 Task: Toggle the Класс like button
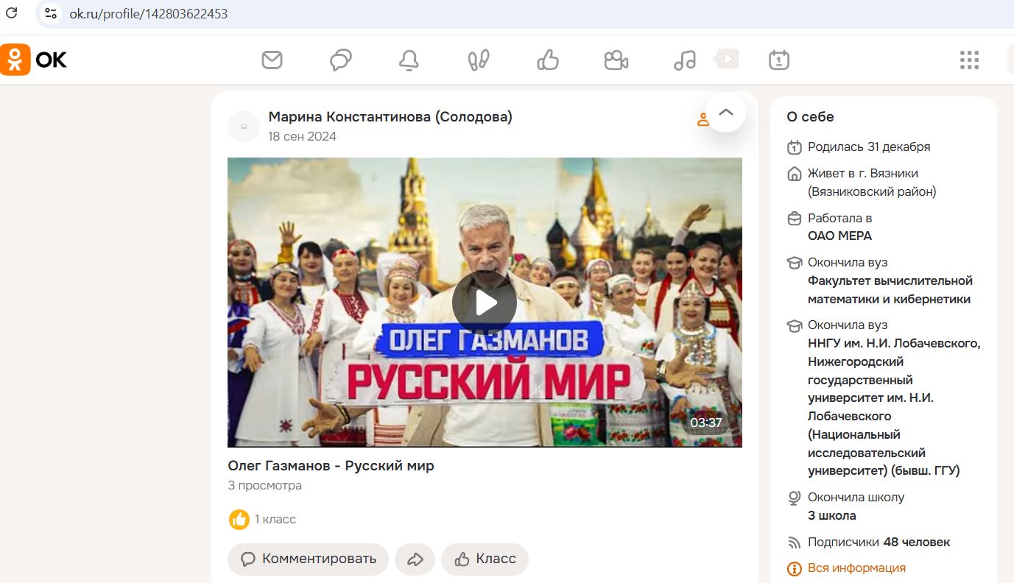coord(485,559)
